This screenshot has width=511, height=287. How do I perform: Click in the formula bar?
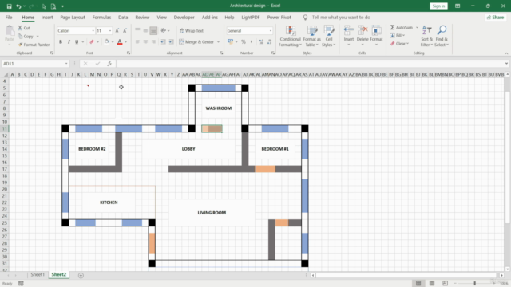point(311,64)
